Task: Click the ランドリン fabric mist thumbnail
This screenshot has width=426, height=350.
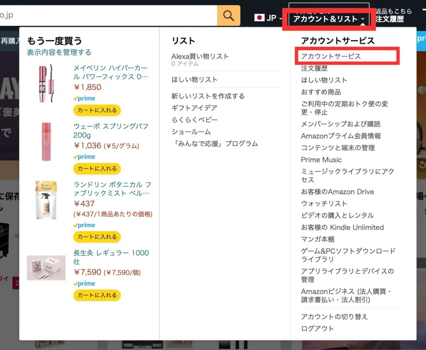Action: coord(46,200)
